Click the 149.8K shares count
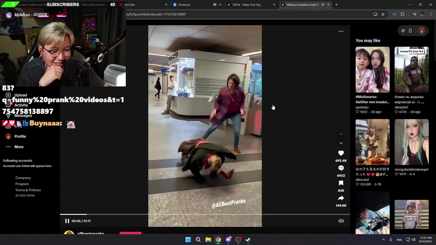 click(341, 206)
